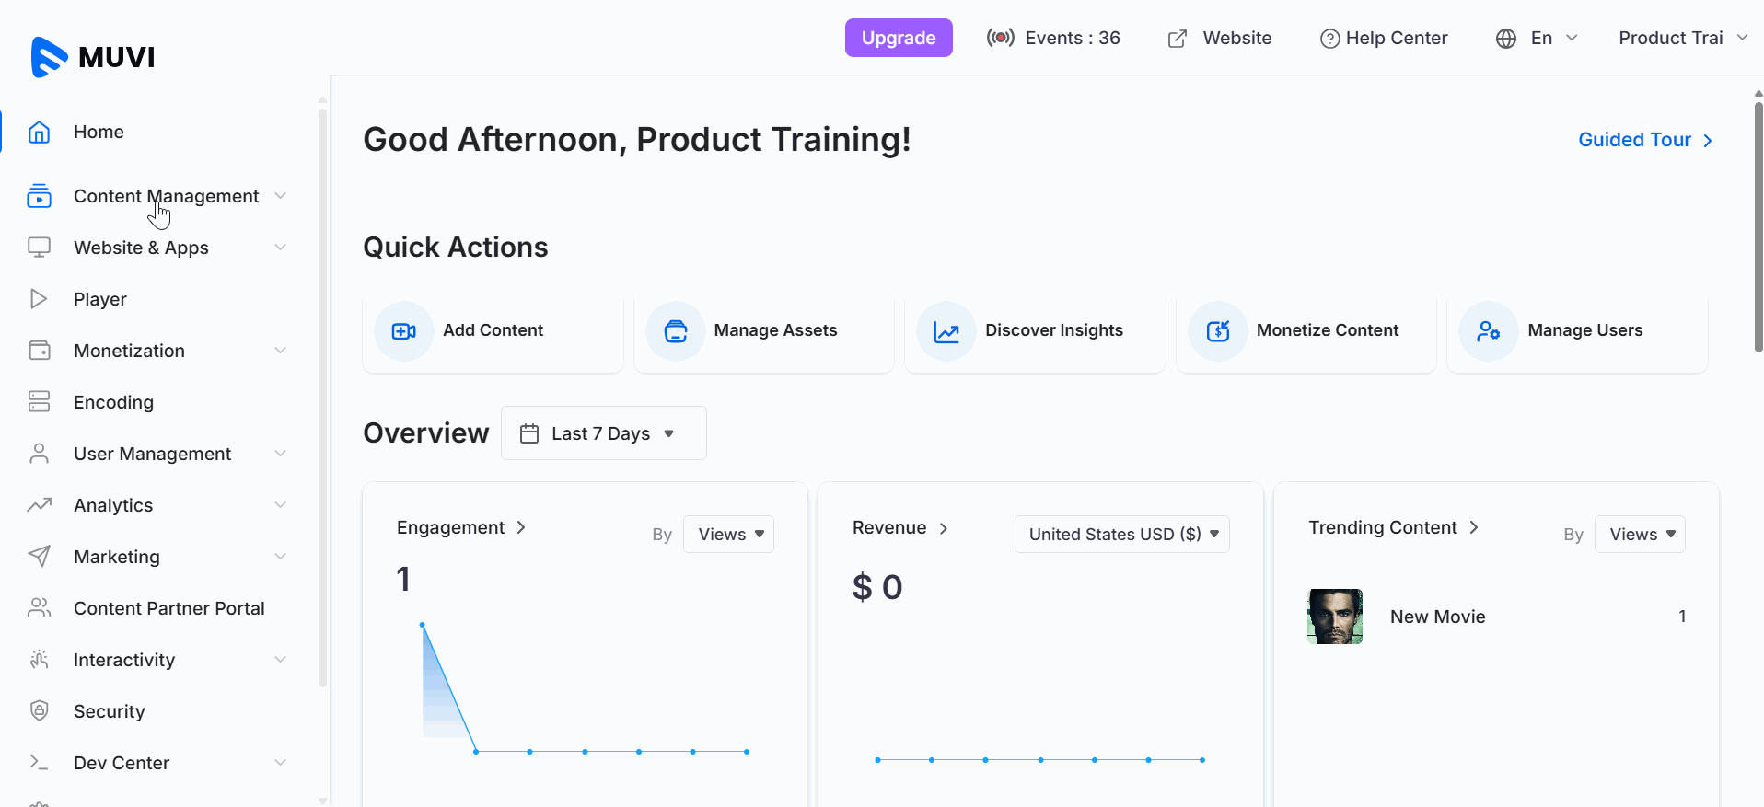1764x807 pixels.
Task: Click the Muvi logo icon
Action: coord(49,57)
